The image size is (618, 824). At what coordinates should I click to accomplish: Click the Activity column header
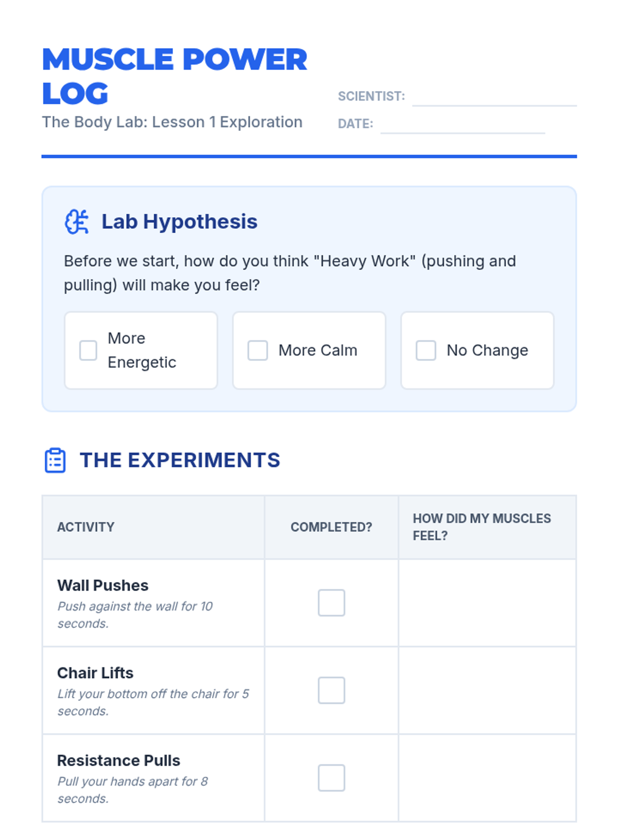(86, 527)
